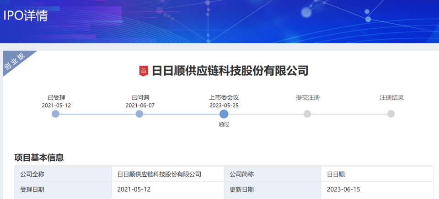Click the date 2021-05-12 under 已受理
This screenshot has height=199, width=439.
pyautogui.click(x=56, y=106)
